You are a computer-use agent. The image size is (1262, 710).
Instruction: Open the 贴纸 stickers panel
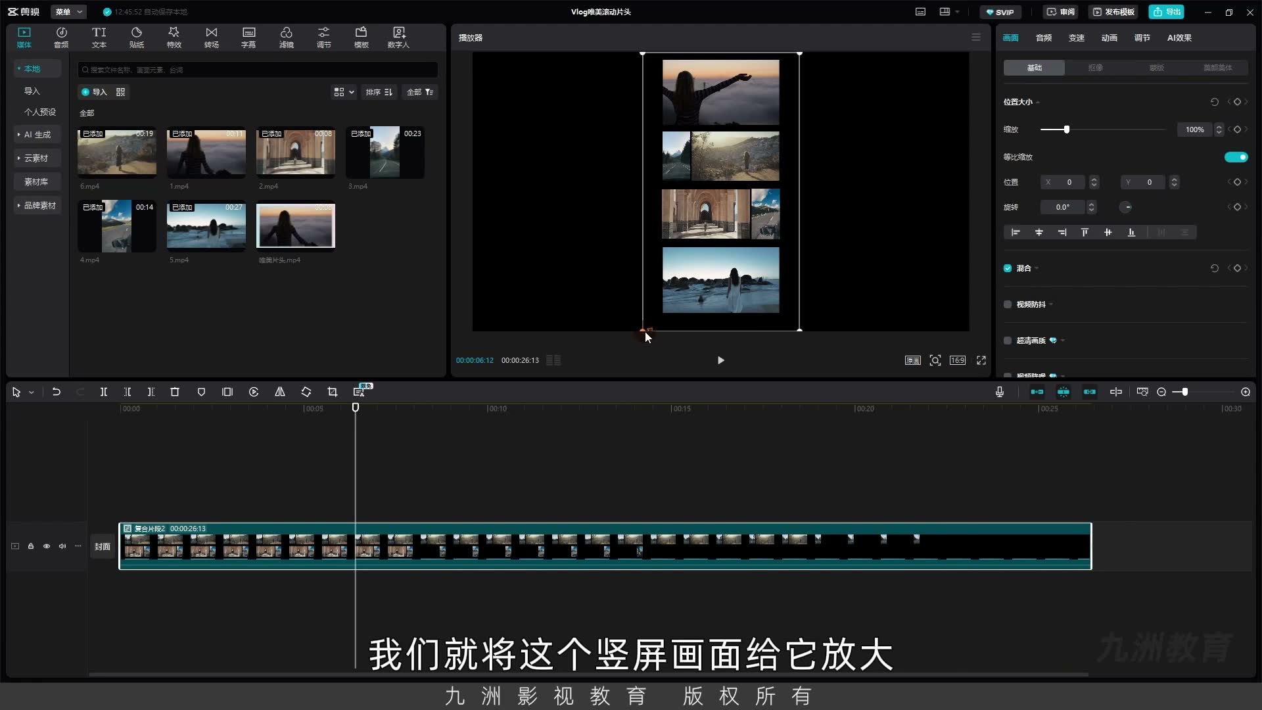136,37
